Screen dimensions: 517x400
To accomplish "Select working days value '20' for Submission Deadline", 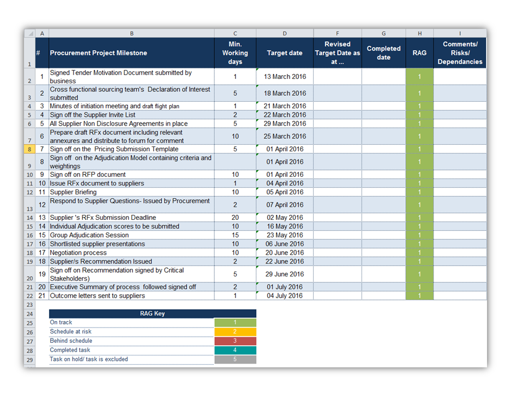I will [x=235, y=218].
